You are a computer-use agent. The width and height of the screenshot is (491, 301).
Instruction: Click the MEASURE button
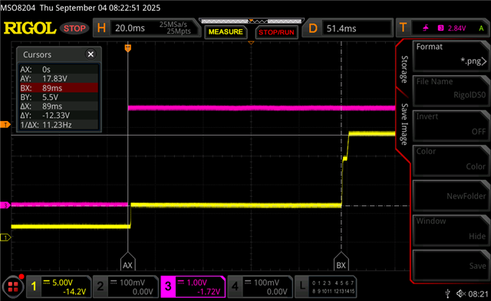226,32
